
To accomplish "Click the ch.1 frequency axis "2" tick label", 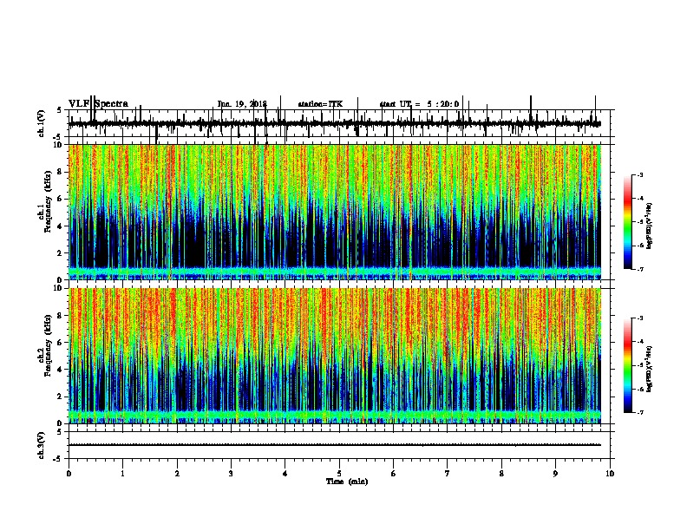I will click(x=61, y=253).
